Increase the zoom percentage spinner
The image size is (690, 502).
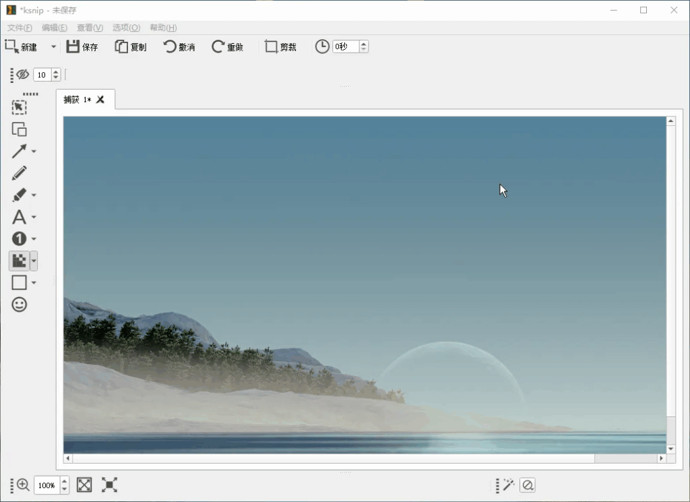[65, 481]
